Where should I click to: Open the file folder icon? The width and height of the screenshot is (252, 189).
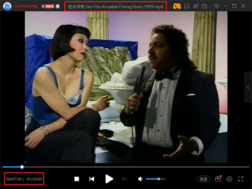(205, 6)
